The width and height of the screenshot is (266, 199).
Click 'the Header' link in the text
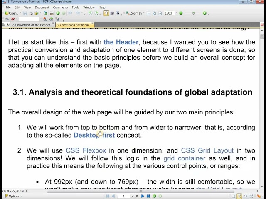(121, 42)
